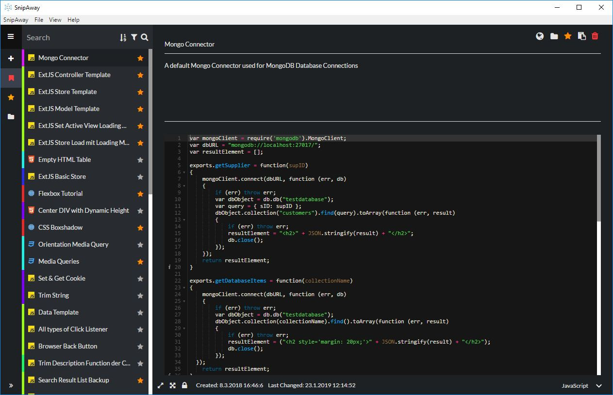Copy snippet with the clipboard icon
Image resolution: width=613 pixels, height=395 pixels.
[581, 36]
